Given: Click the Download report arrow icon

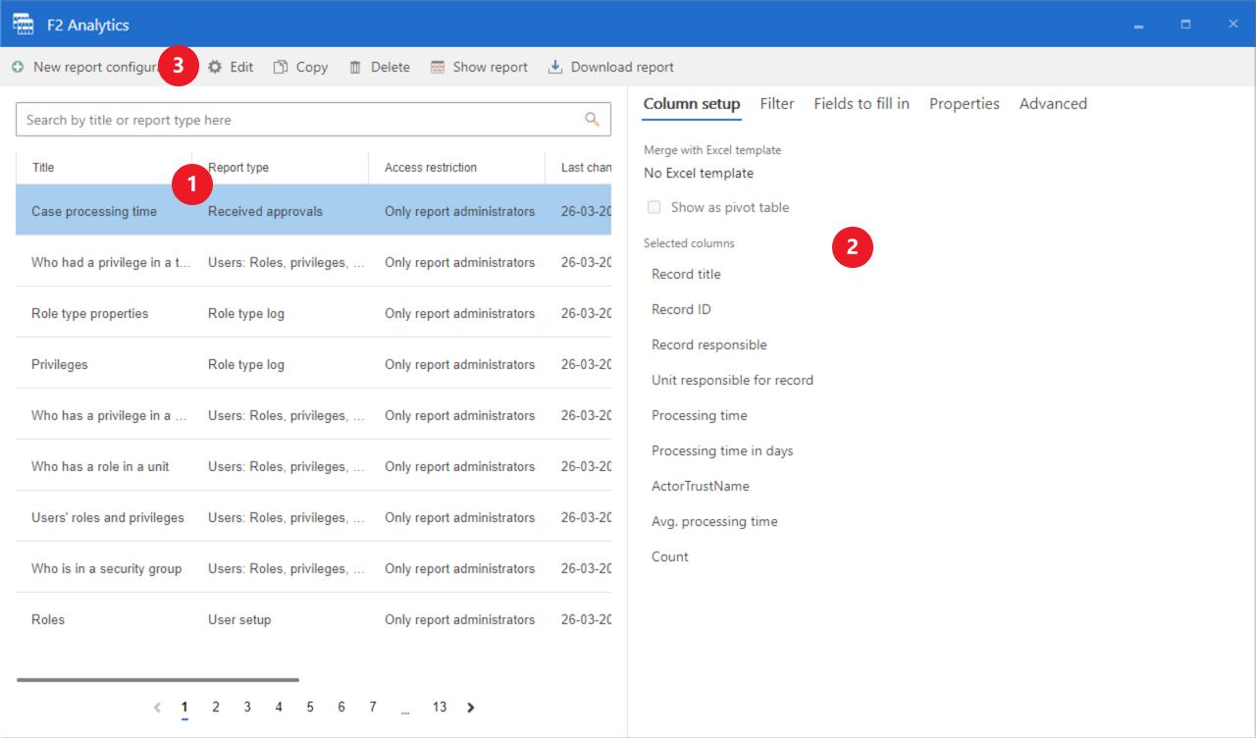Looking at the screenshot, I should (x=555, y=68).
